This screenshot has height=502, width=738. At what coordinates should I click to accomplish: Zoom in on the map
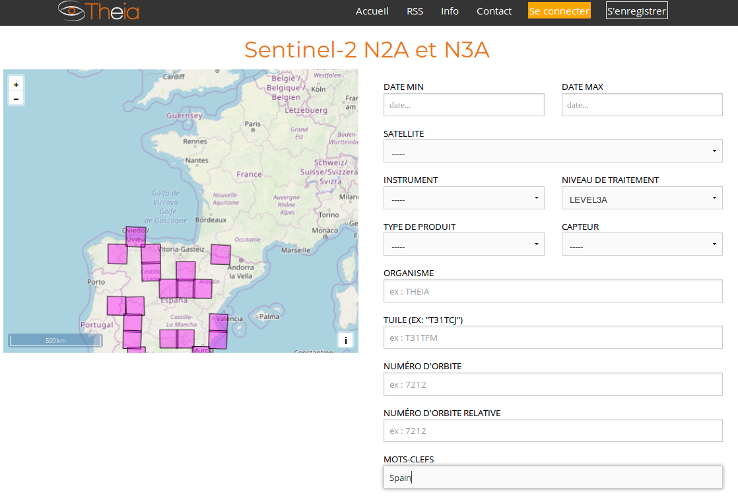[x=16, y=85]
